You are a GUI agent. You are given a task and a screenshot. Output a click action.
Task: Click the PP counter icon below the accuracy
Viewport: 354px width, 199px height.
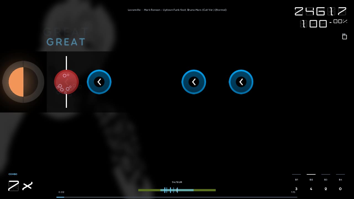pos(344,36)
